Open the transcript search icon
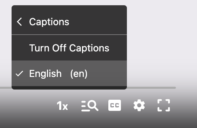The width and height of the screenshot is (197, 128). 90,106
